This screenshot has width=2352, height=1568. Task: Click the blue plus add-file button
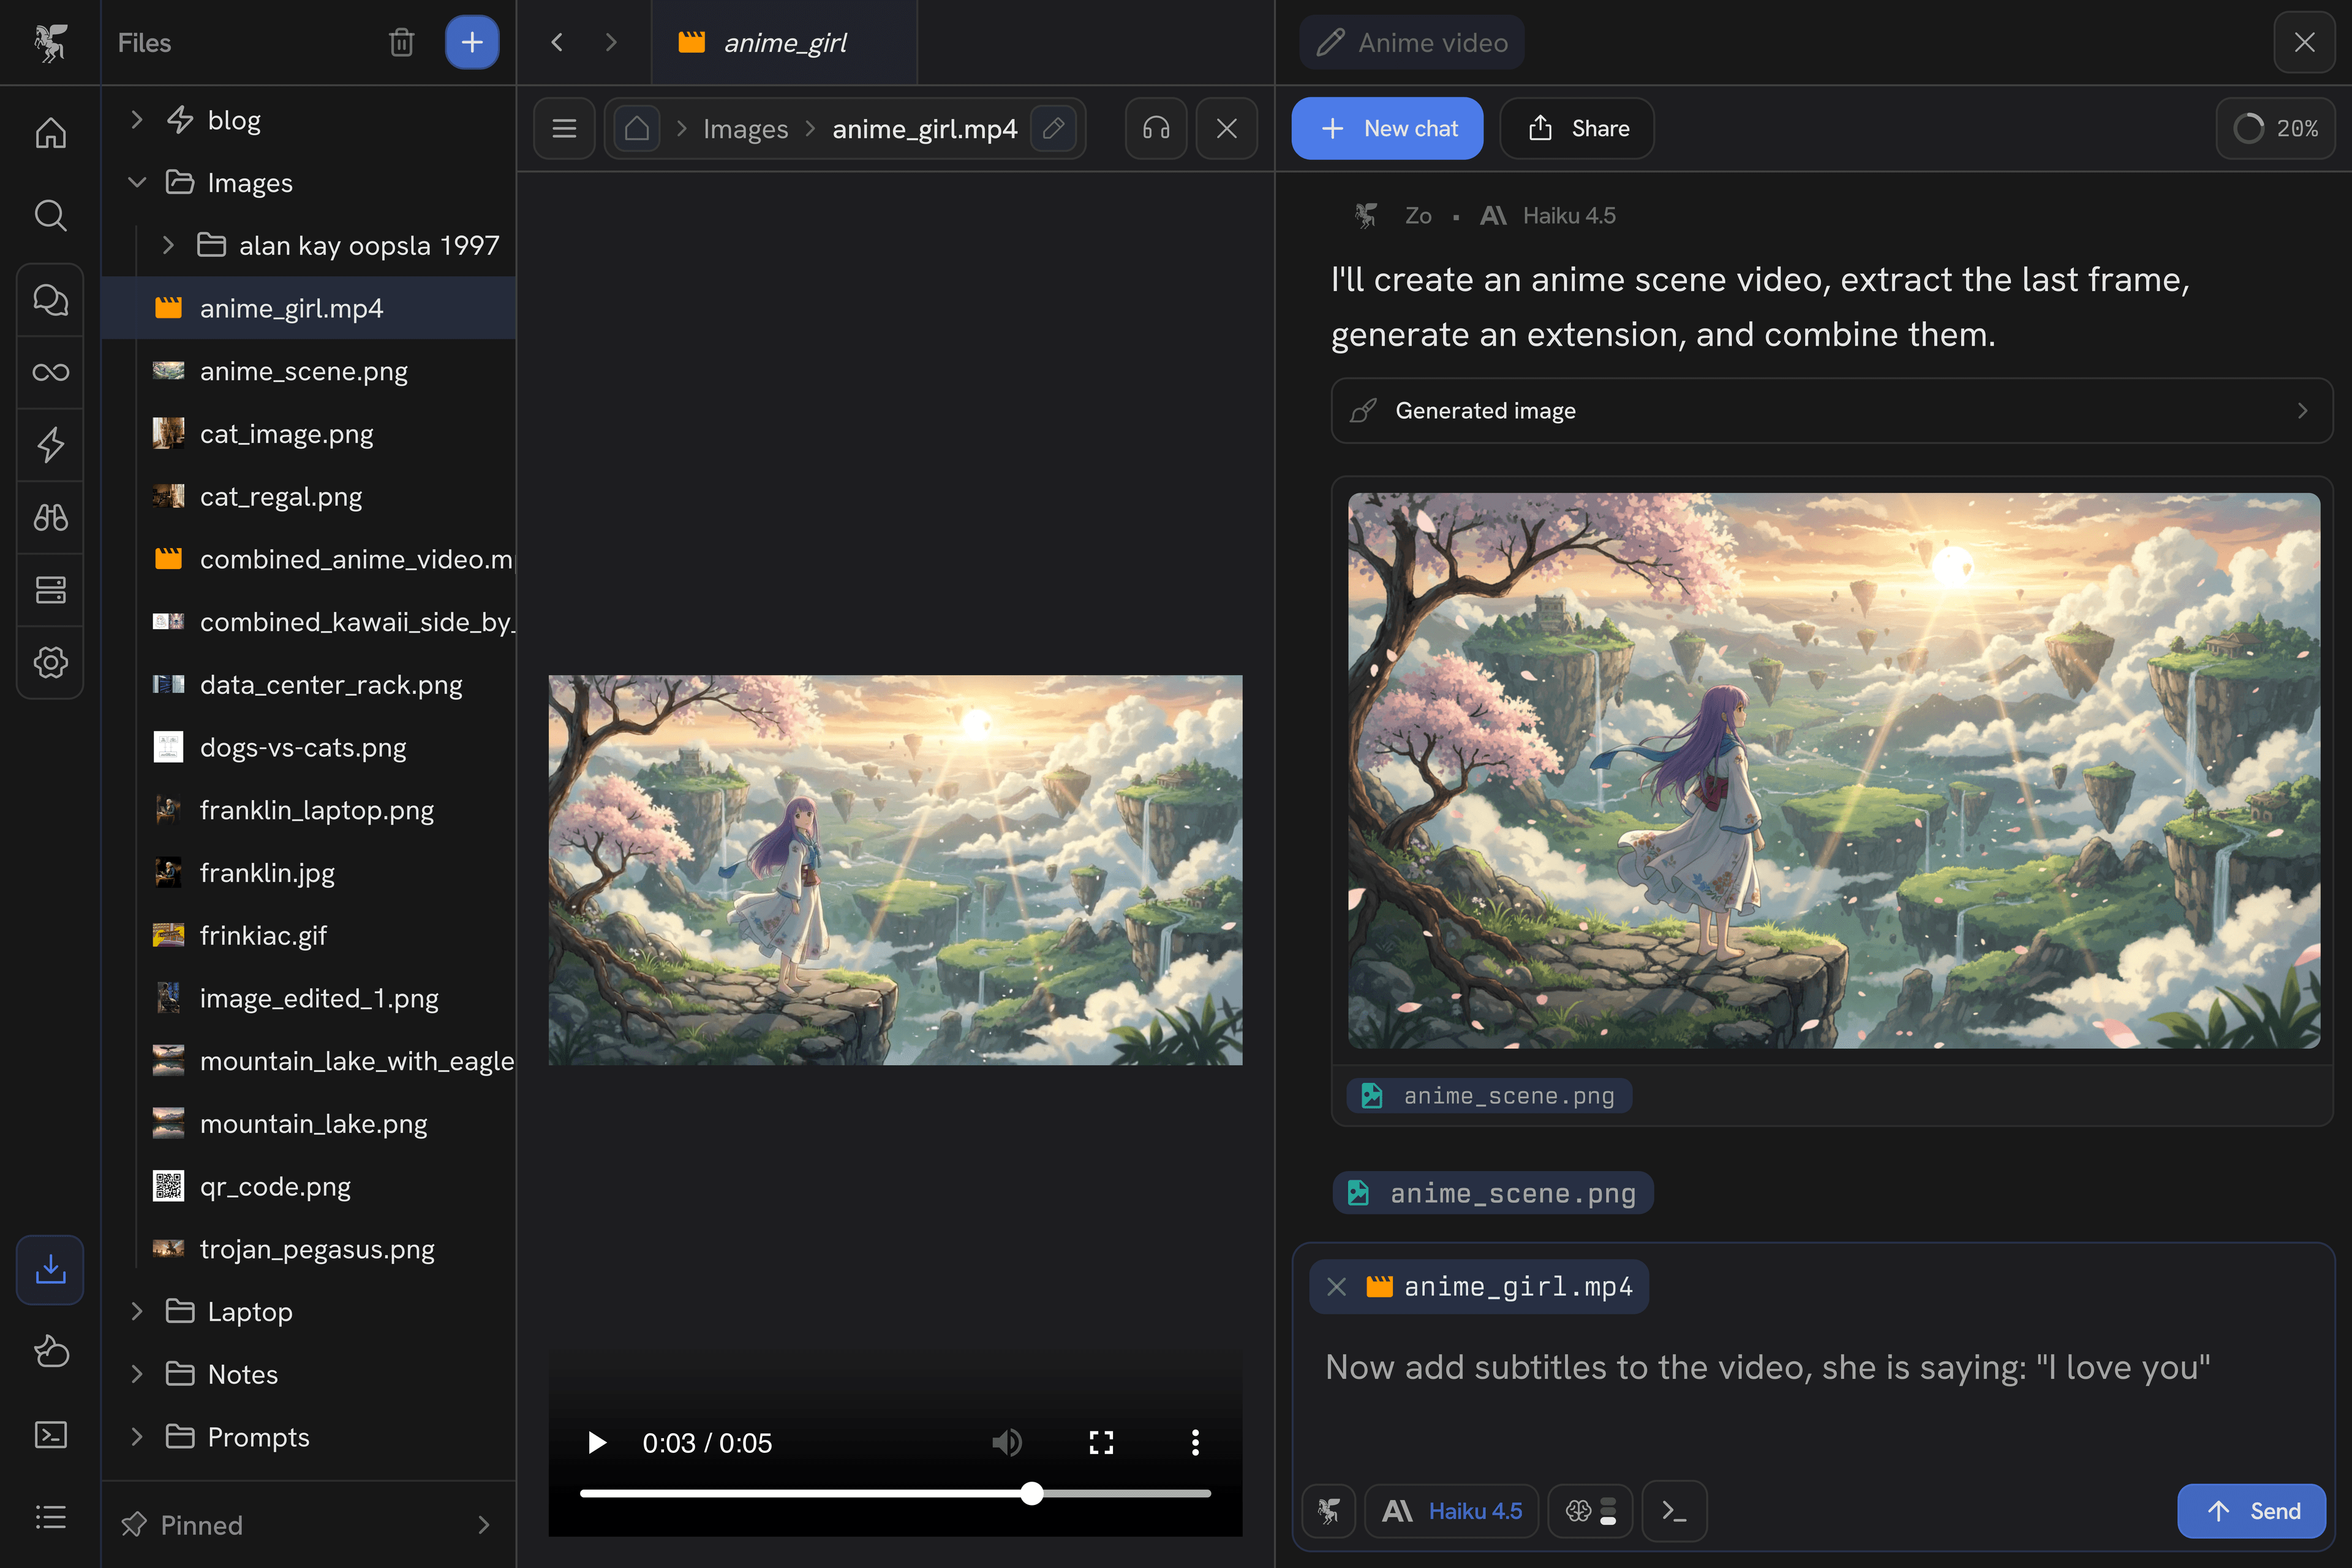click(472, 42)
